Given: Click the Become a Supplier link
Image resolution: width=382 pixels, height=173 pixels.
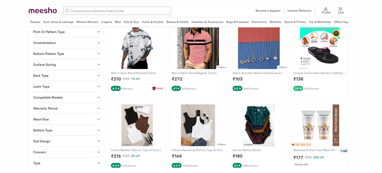Looking at the screenshot, I should (x=268, y=11).
